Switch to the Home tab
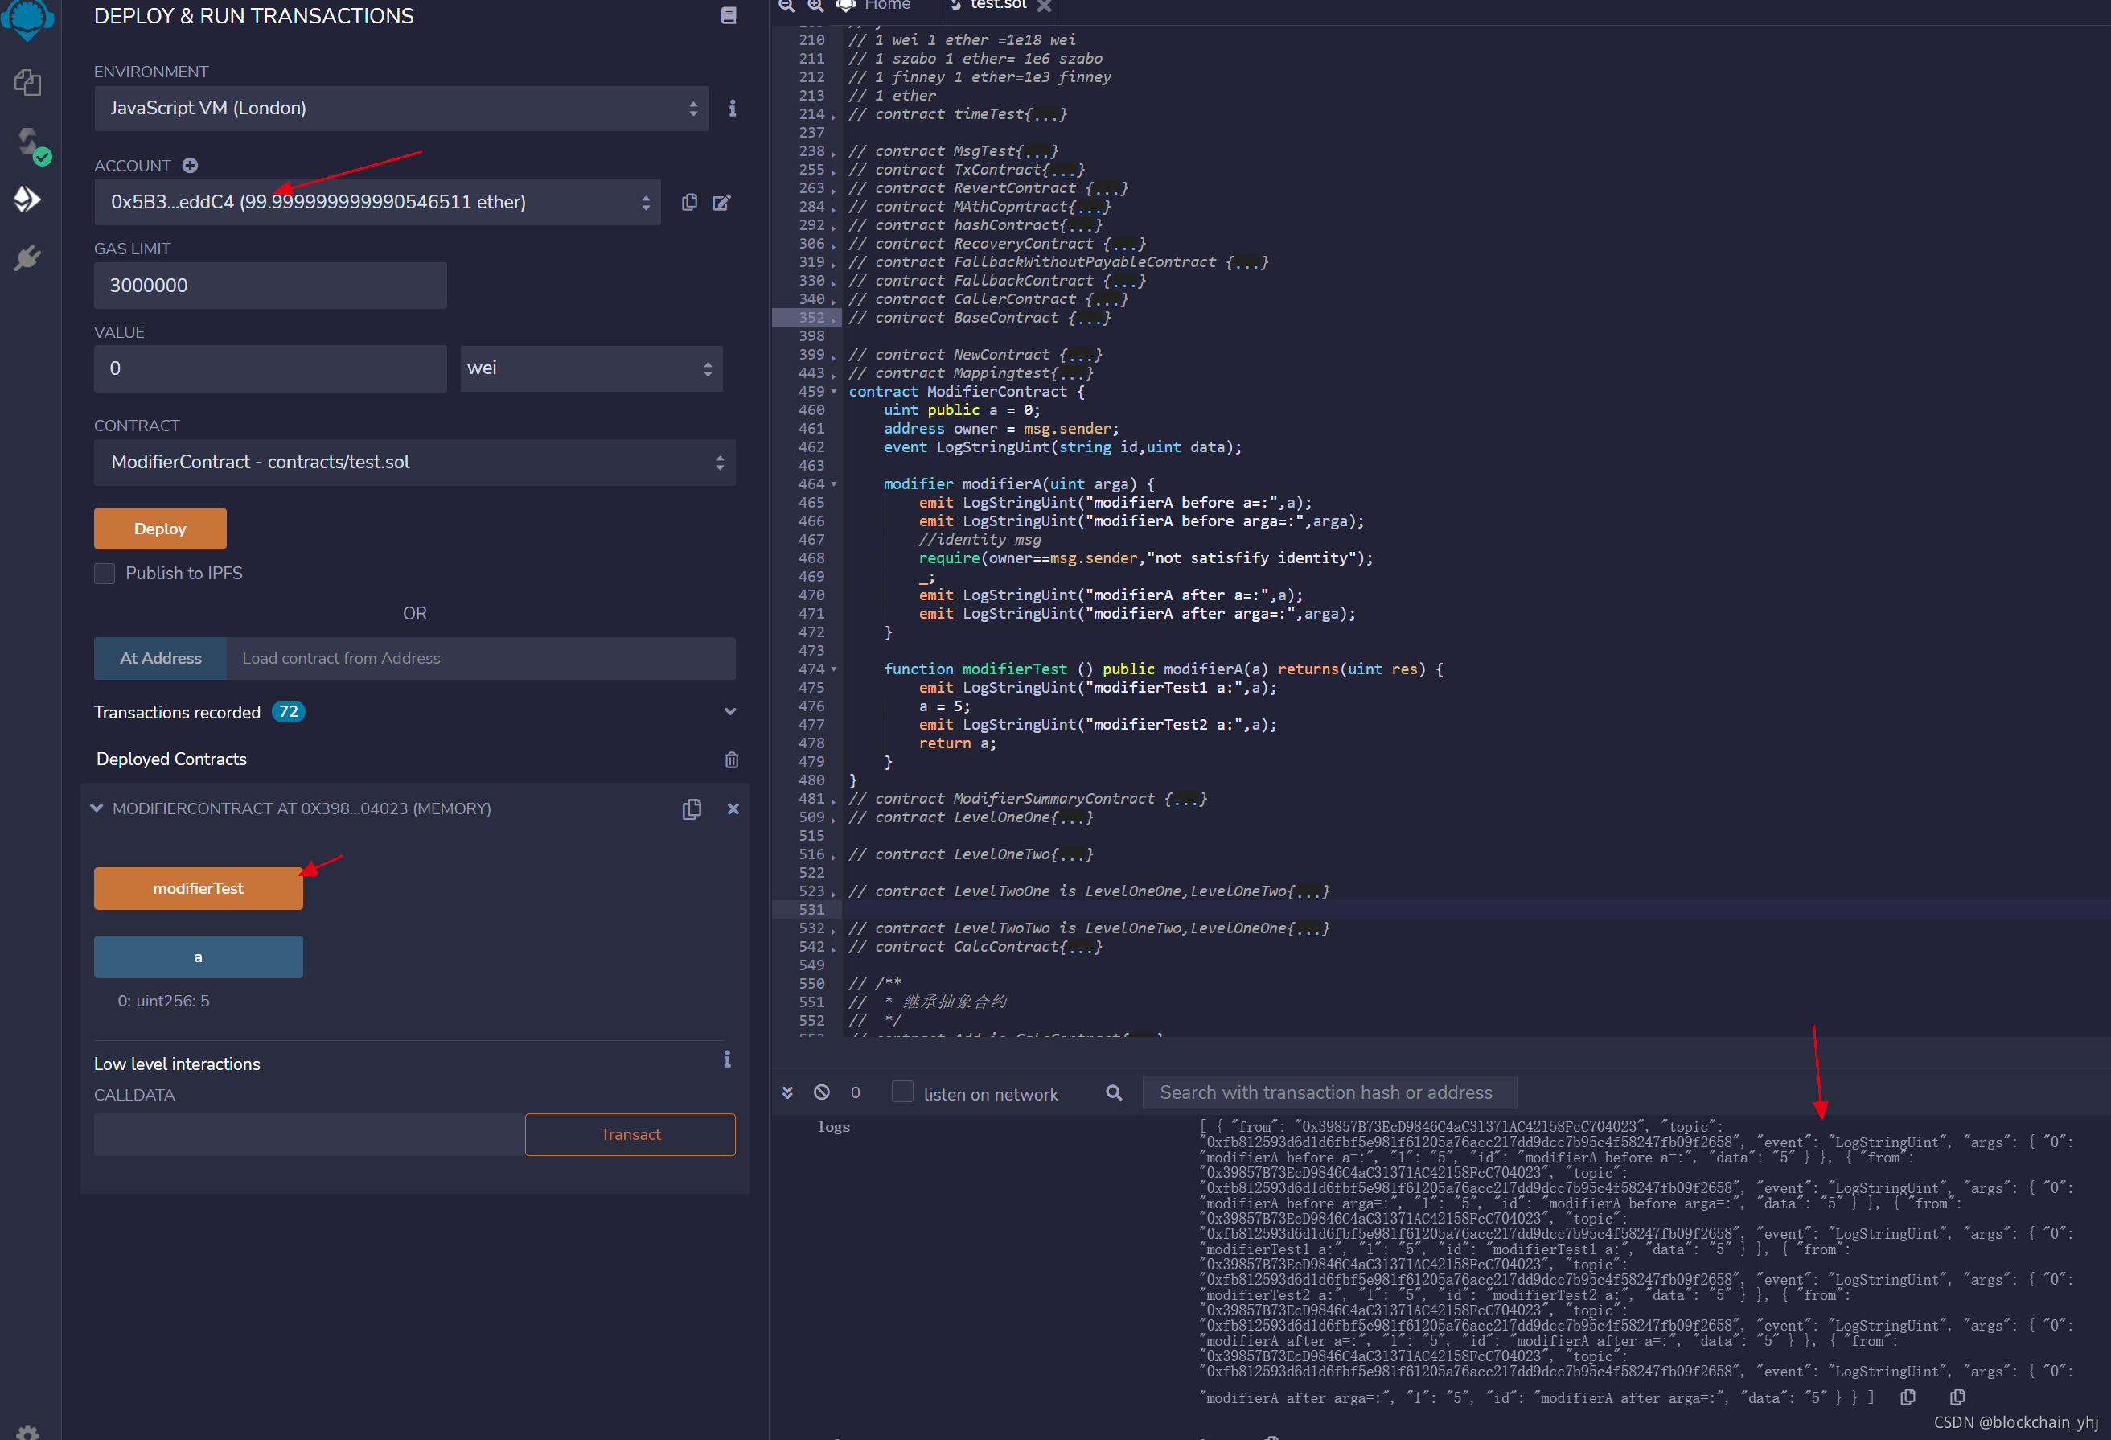Image resolution: width=2111 pixels, height=1440 pixels. coord(885,6)
